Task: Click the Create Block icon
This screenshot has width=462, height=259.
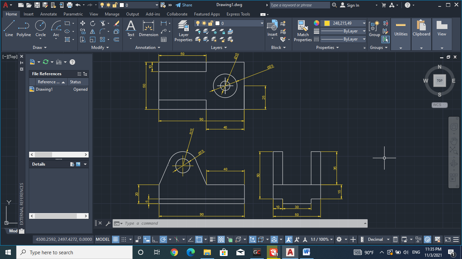Action: point(283,23)
